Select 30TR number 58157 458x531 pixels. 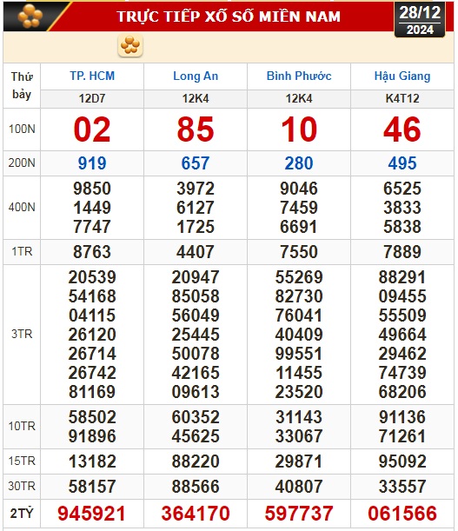(92, 487)
